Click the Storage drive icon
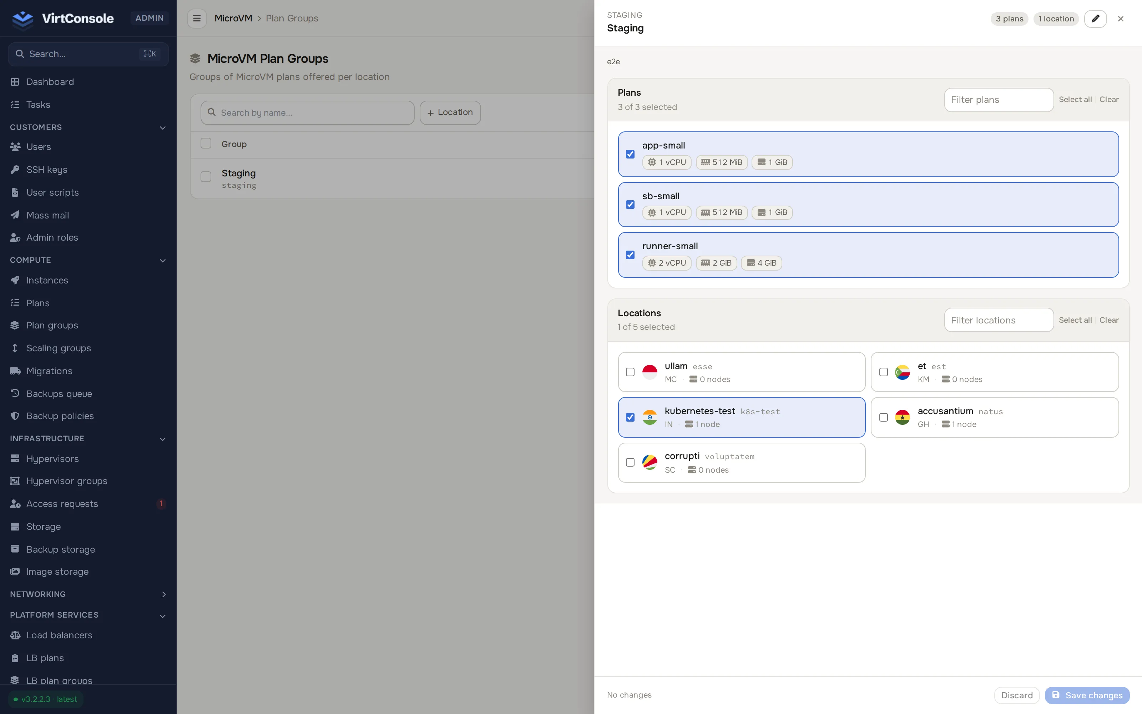Viewport: 1142px width, 714px height. pos(15,527)
